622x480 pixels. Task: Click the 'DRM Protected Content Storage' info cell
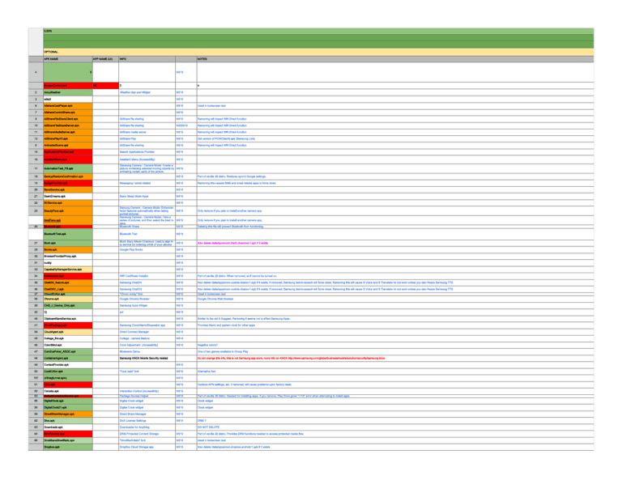point(147,434)
